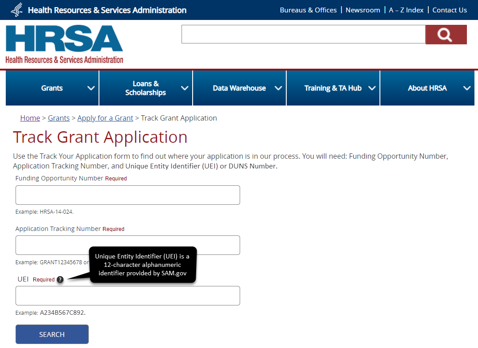This screenshot has width=478, height=348.
Task: Click the HHS eagle logo icon
Action: pyautogui.click(x=17, y=10)
